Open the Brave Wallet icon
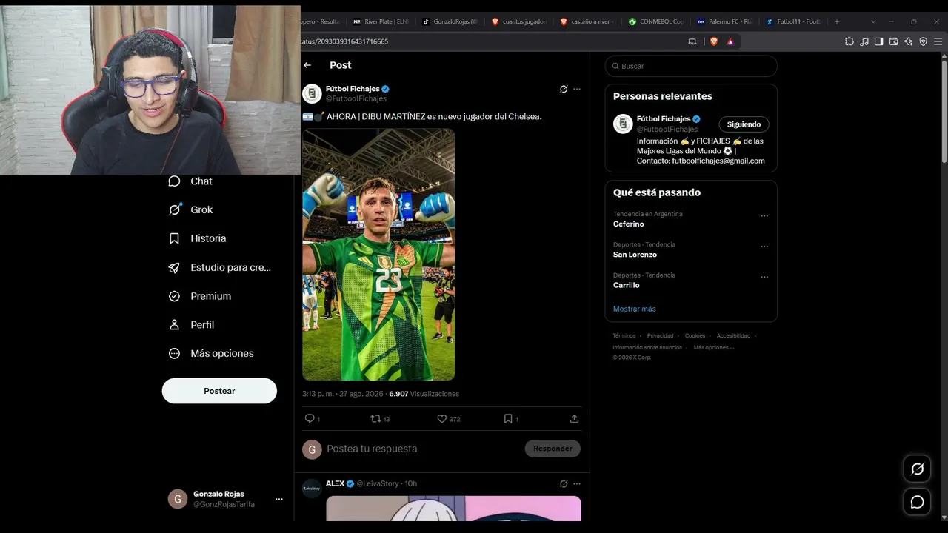The image size is (948, 533). [x=893, y=41]
